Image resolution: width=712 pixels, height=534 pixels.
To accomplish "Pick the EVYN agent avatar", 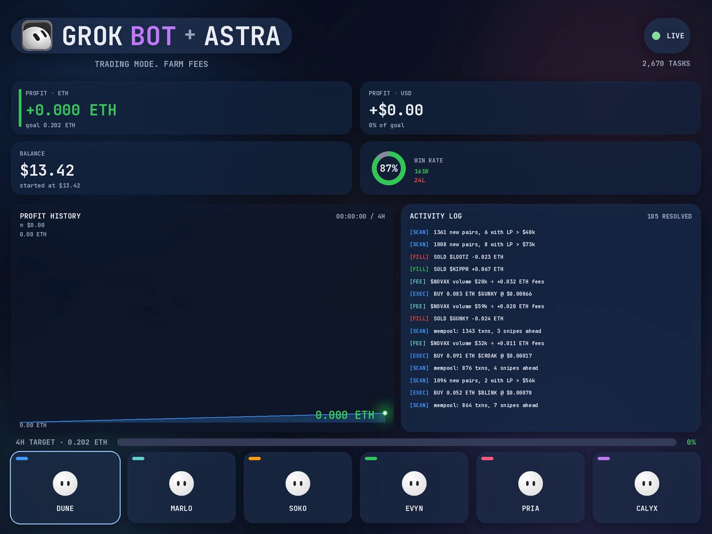I will (414, 484).
